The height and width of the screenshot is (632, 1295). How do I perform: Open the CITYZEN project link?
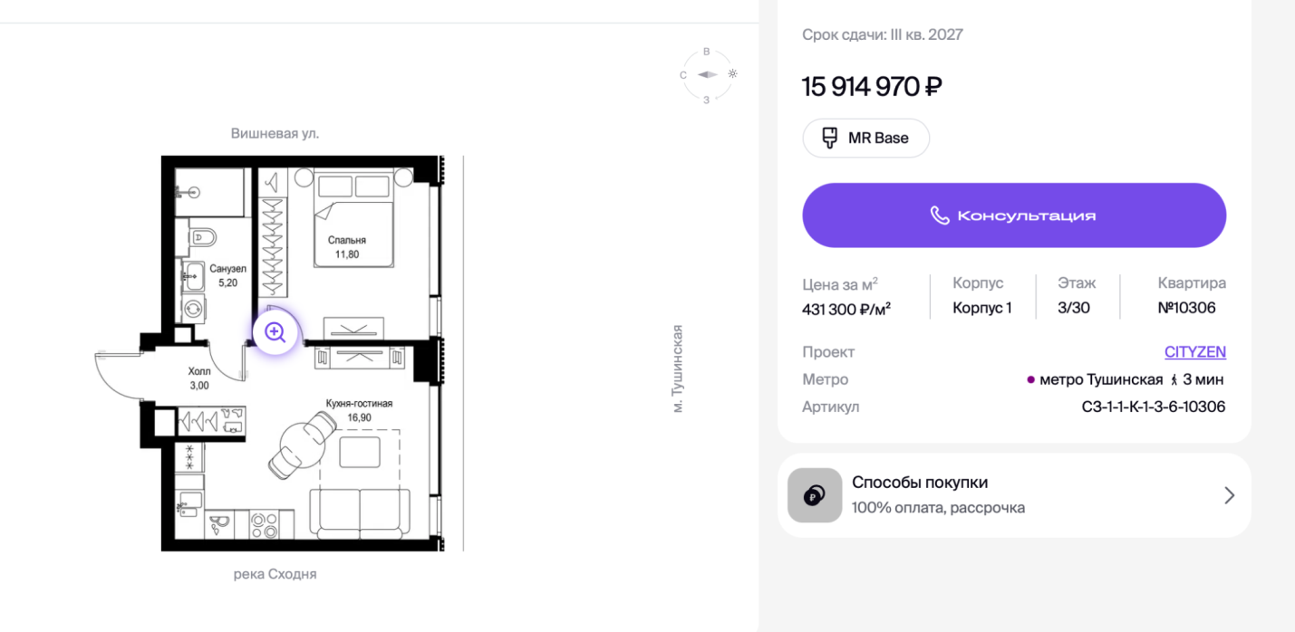pyautogui.click(x=1195, y=352)
